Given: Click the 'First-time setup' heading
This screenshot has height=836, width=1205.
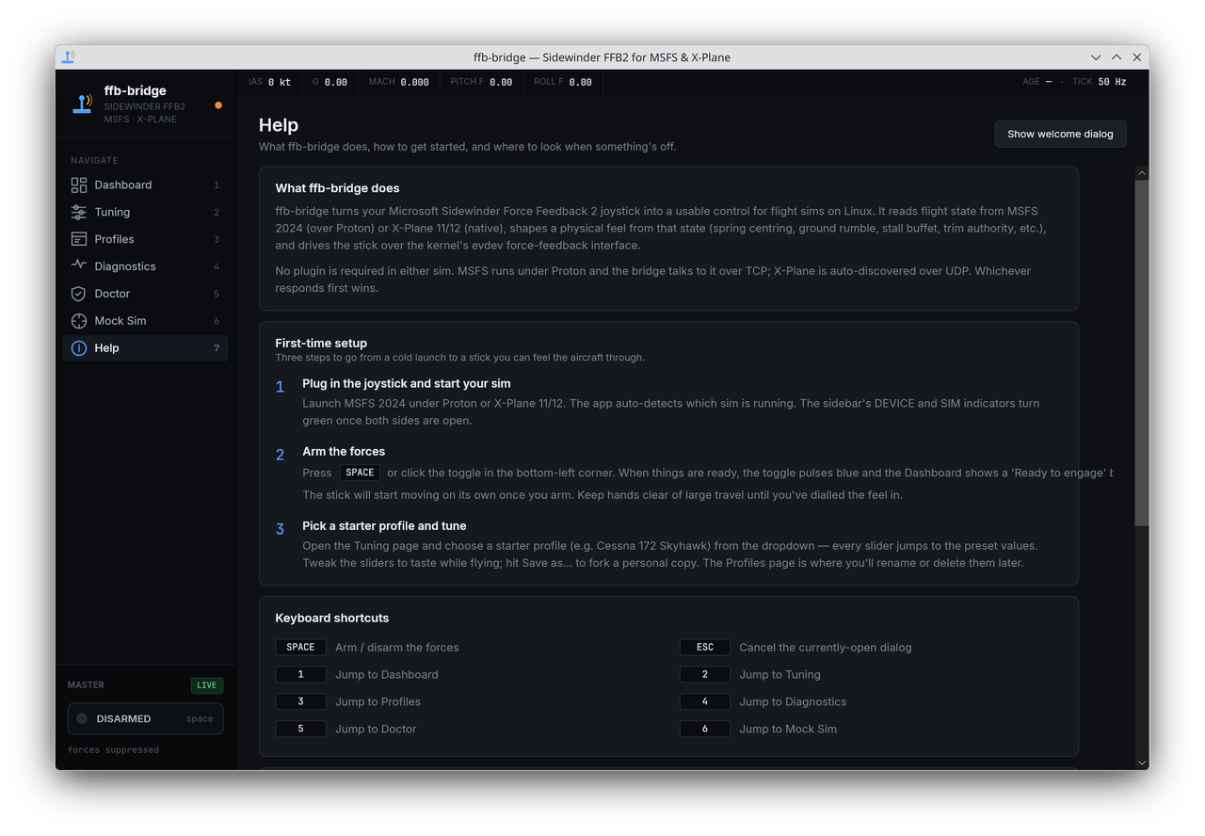Looking at the screenshot, I should (x=321, y=344).
